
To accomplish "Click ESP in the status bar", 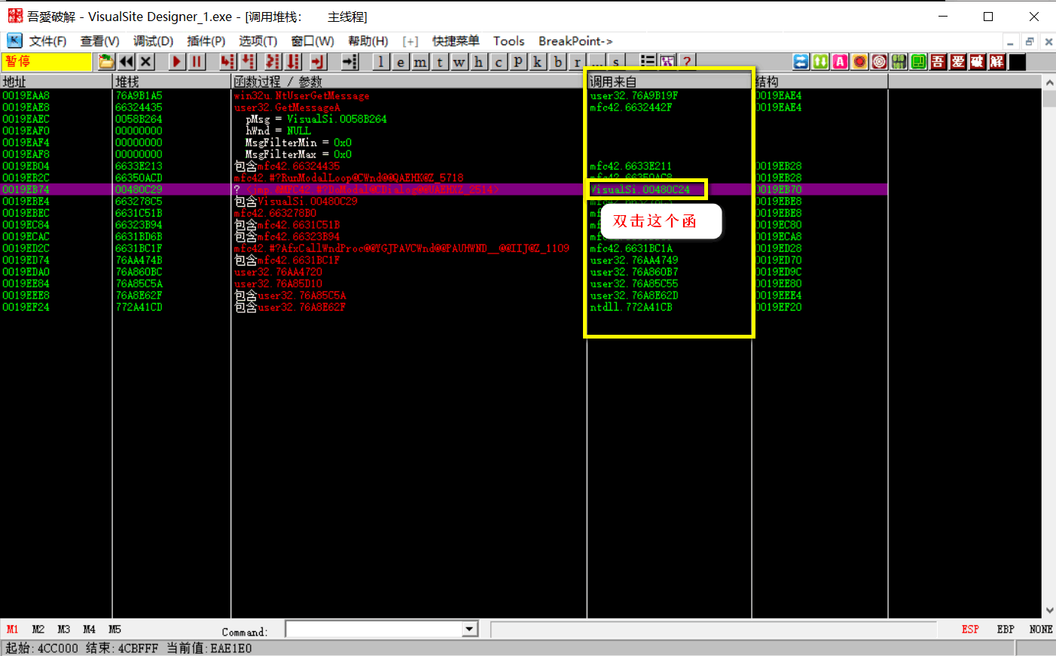I will point(970,629).
